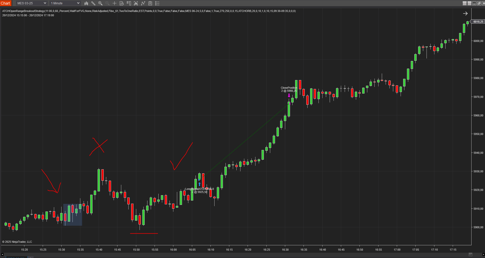This screenshot has width=485, height=258.
Task: Open the Properties list icon in toolbar
Action: [x=157, y=3]
